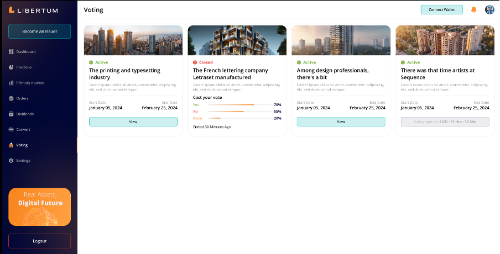Open notifications via the bell icon
Viewport: 500px width, 254px height.
(473, 9)
